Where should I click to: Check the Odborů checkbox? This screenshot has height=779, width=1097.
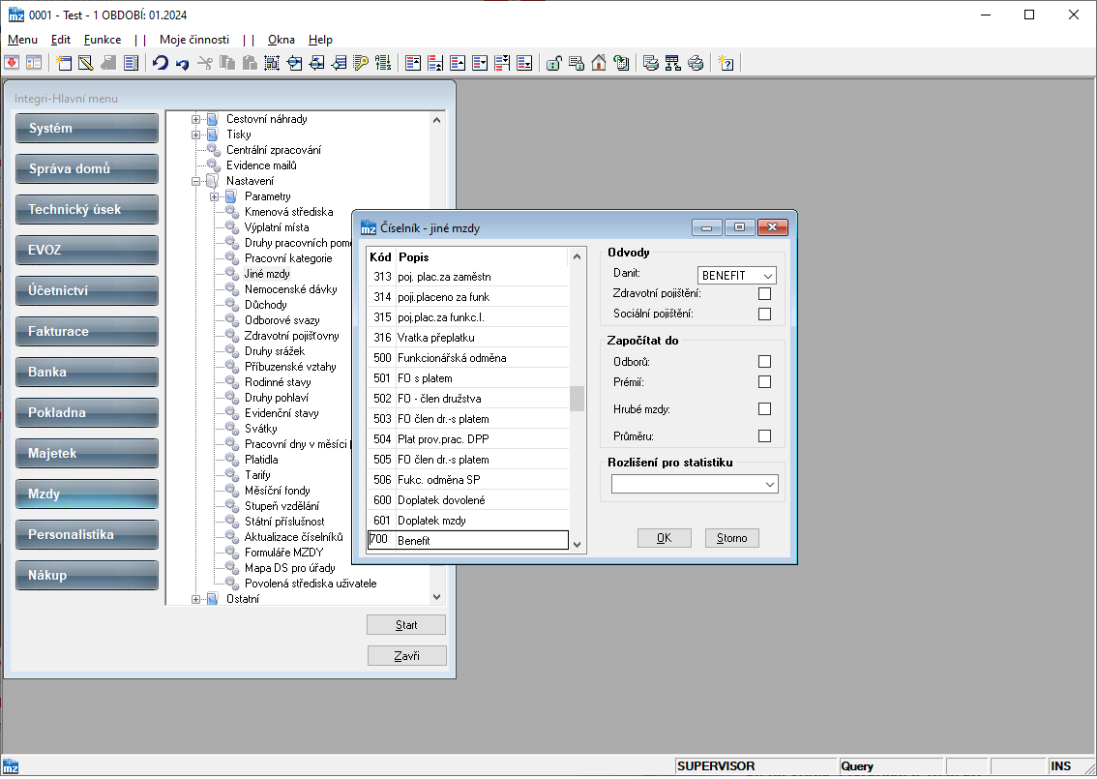(x=764, y=362)
